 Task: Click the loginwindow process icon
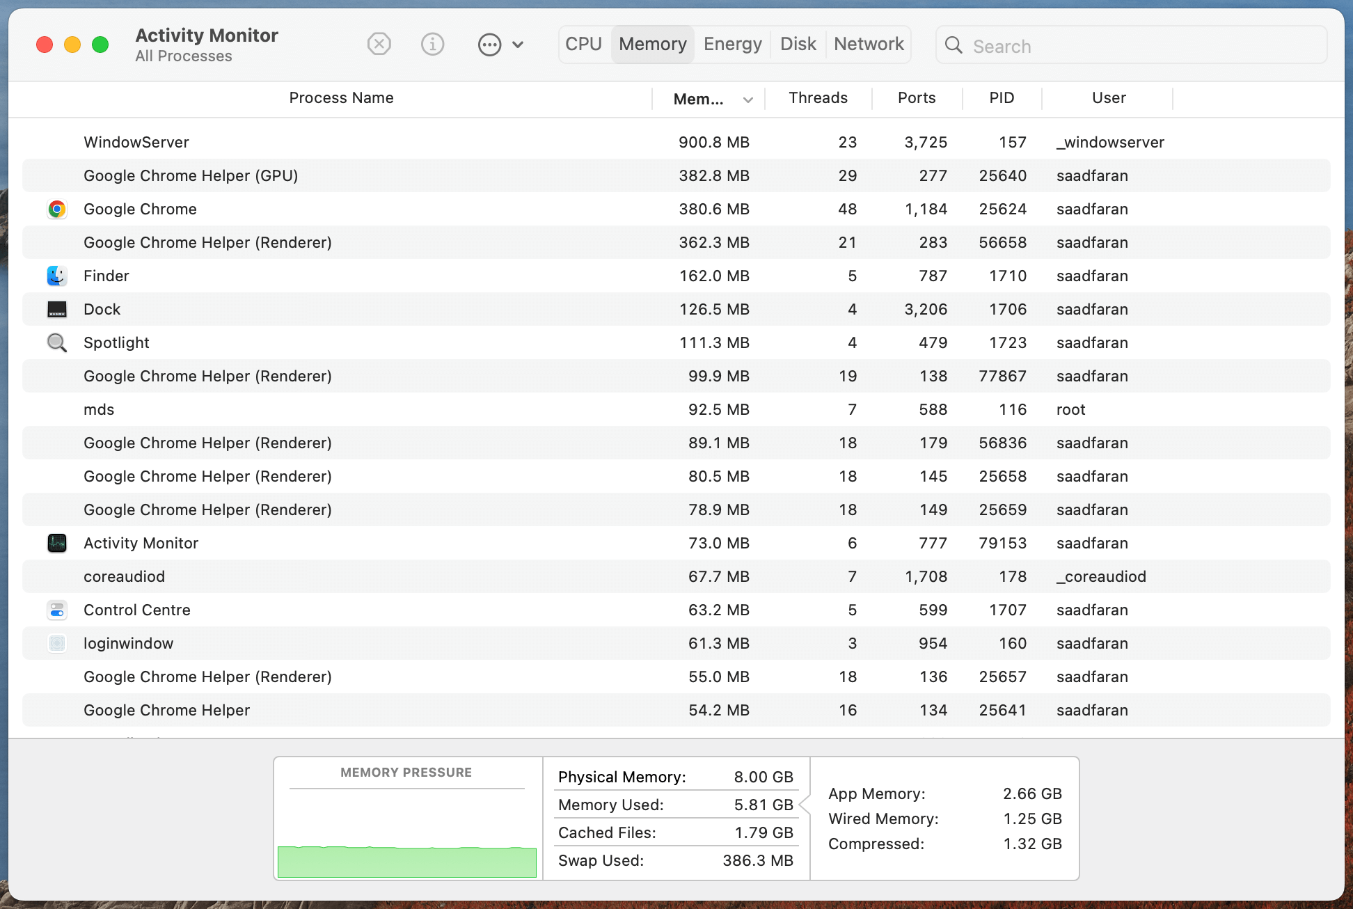pyautogui.click(x=57, y=643)
